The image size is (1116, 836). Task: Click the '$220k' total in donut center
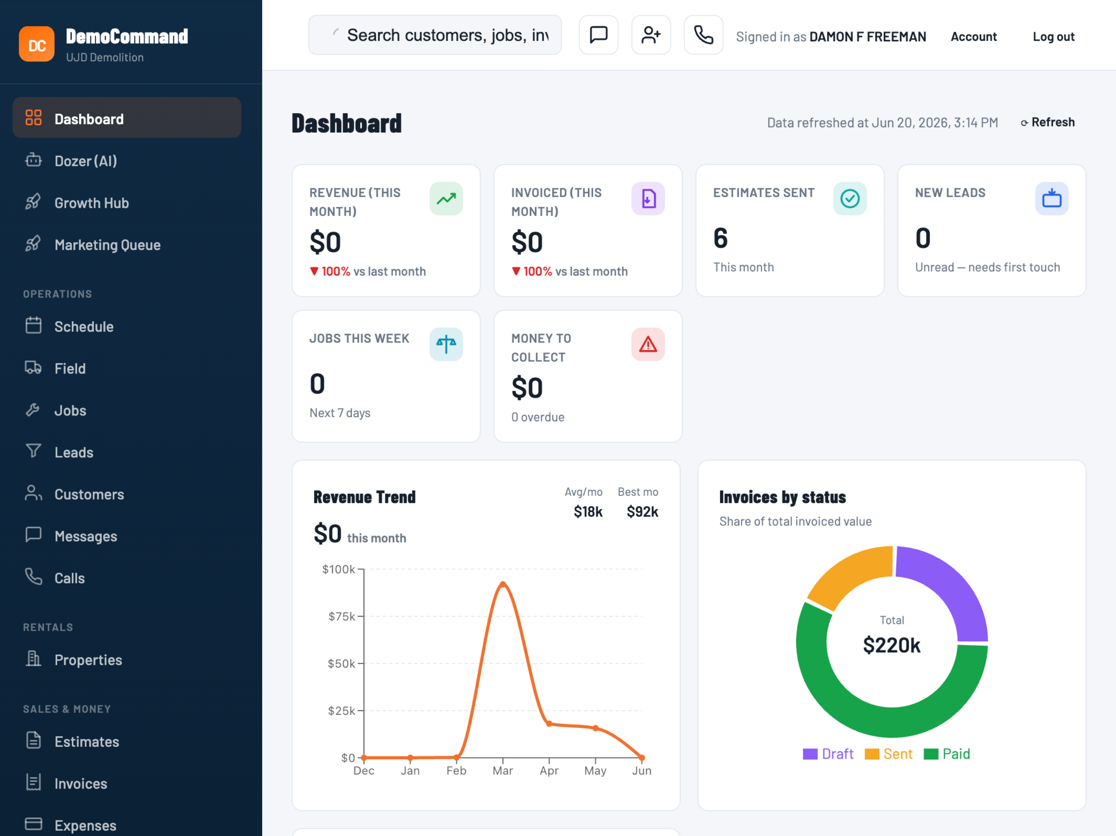pos(891,645)
